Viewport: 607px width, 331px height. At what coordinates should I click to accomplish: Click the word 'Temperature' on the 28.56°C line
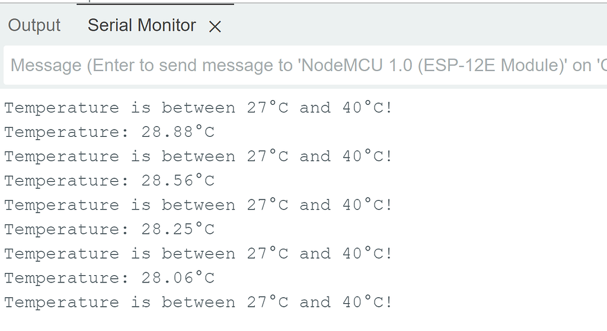(62, 181)
